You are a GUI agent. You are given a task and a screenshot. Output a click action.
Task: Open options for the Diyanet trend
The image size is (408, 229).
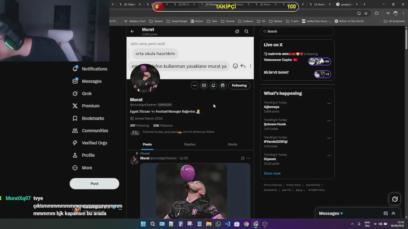[x=329, y=156]
